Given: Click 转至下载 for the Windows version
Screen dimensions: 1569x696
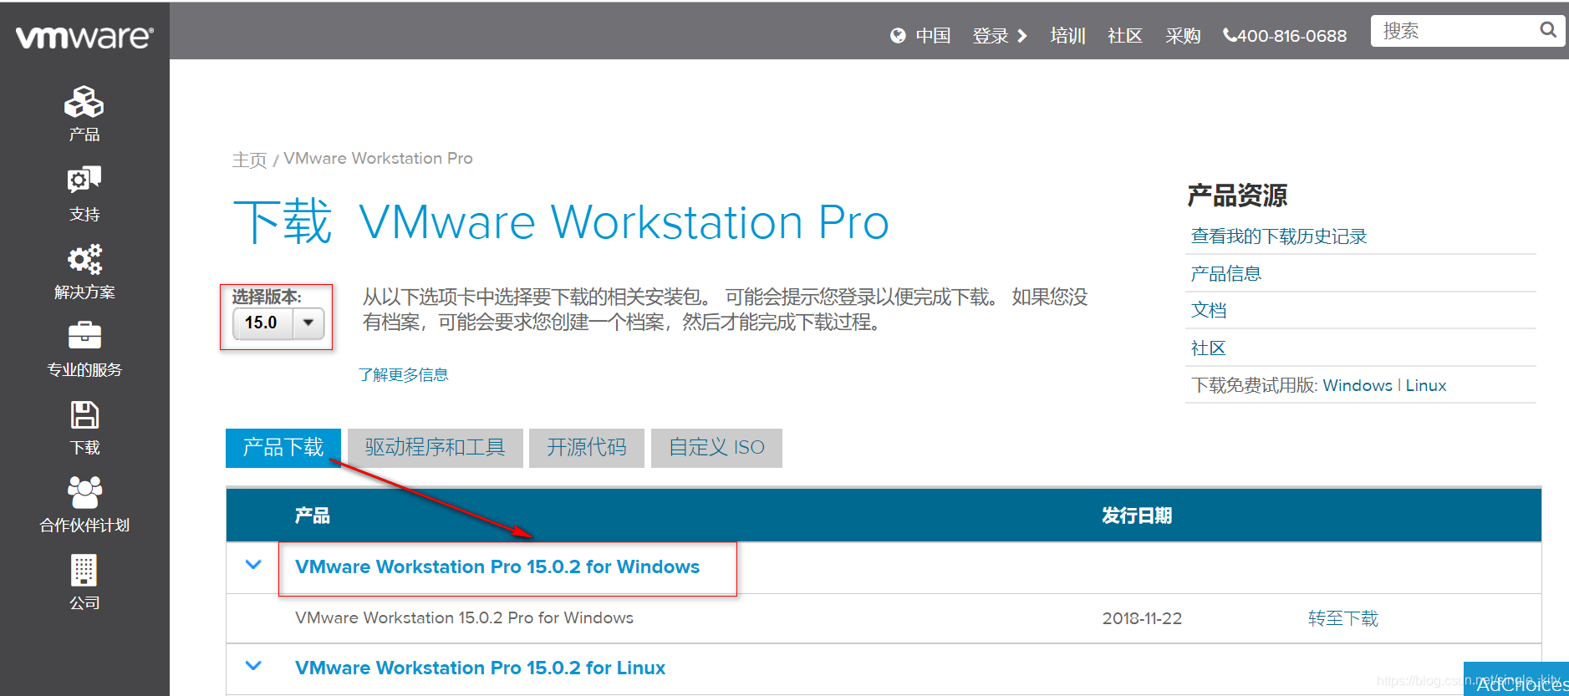Looking at the screenshot, I should coord(1342,618).
